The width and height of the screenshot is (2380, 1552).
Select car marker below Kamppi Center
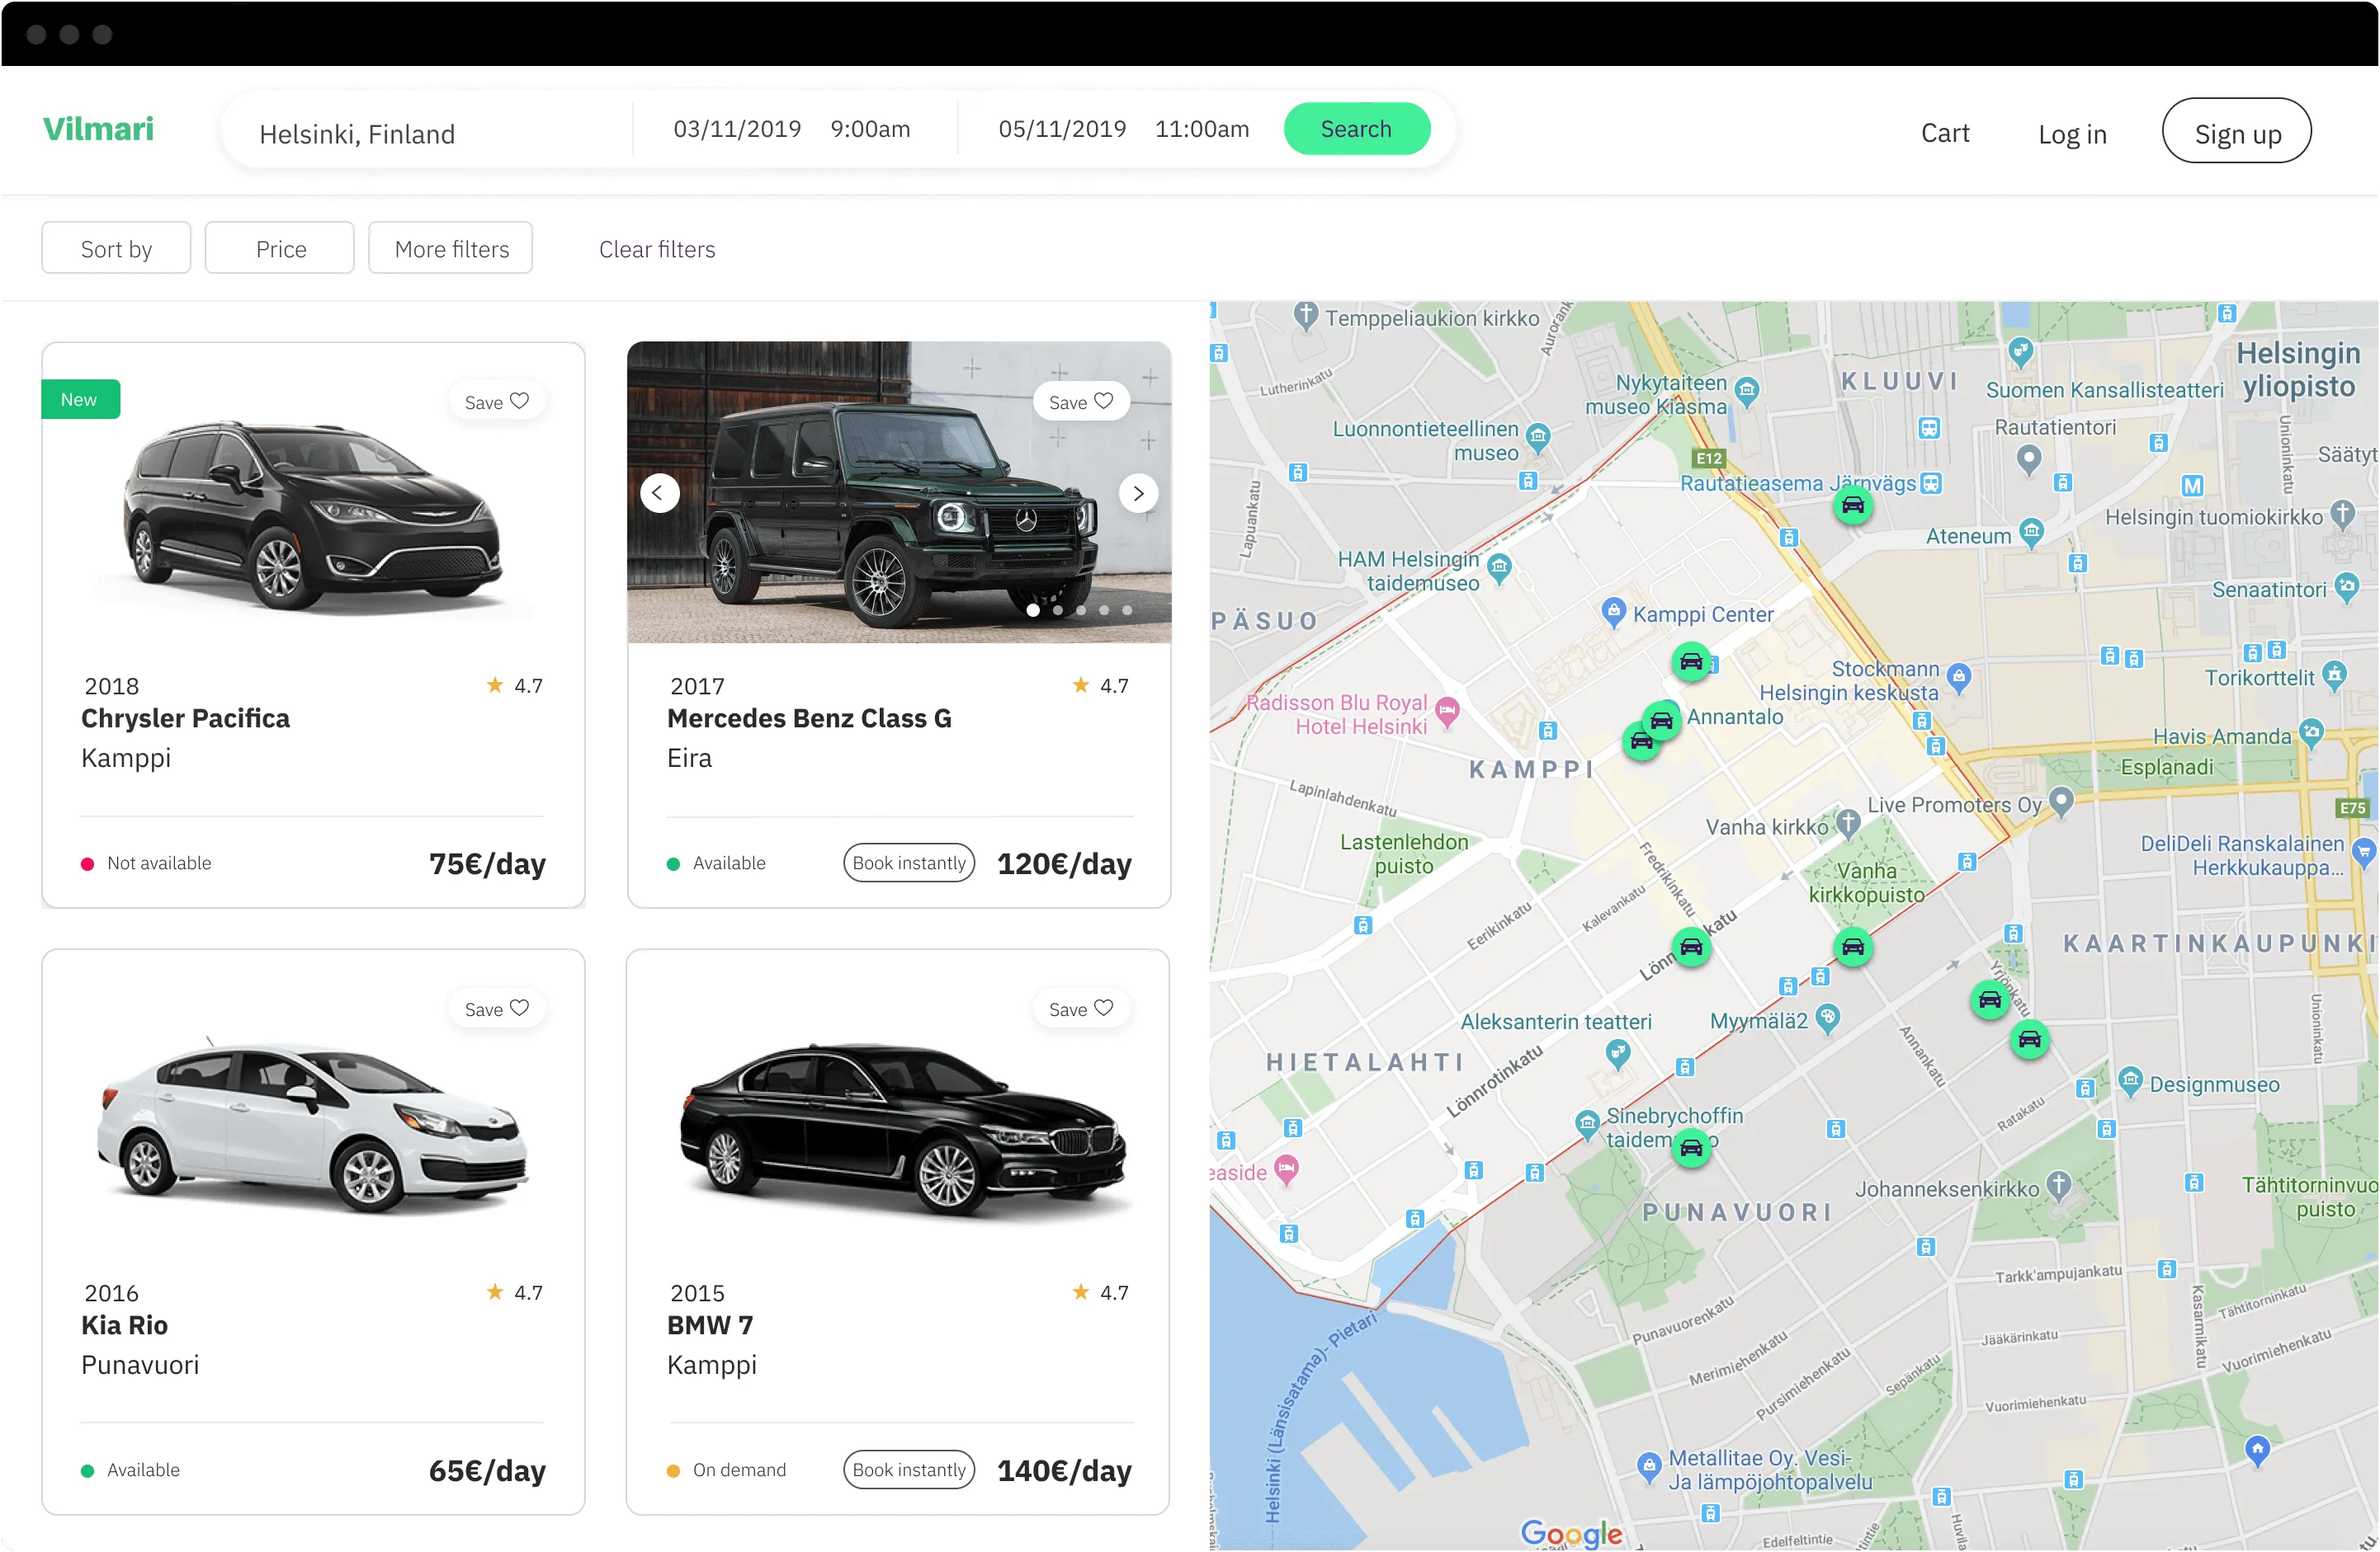[1690, 661]
